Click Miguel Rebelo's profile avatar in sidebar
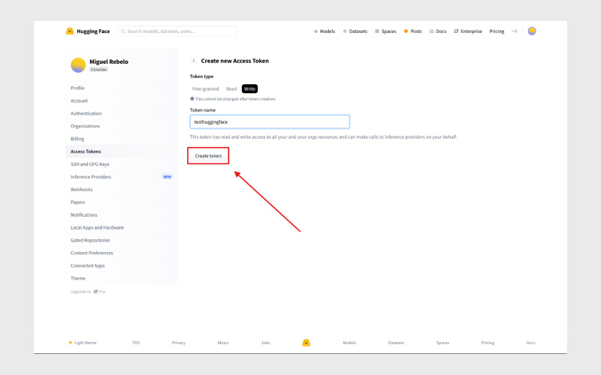The height and width of the screenshot is (375, 601). [x=78, y=65]
